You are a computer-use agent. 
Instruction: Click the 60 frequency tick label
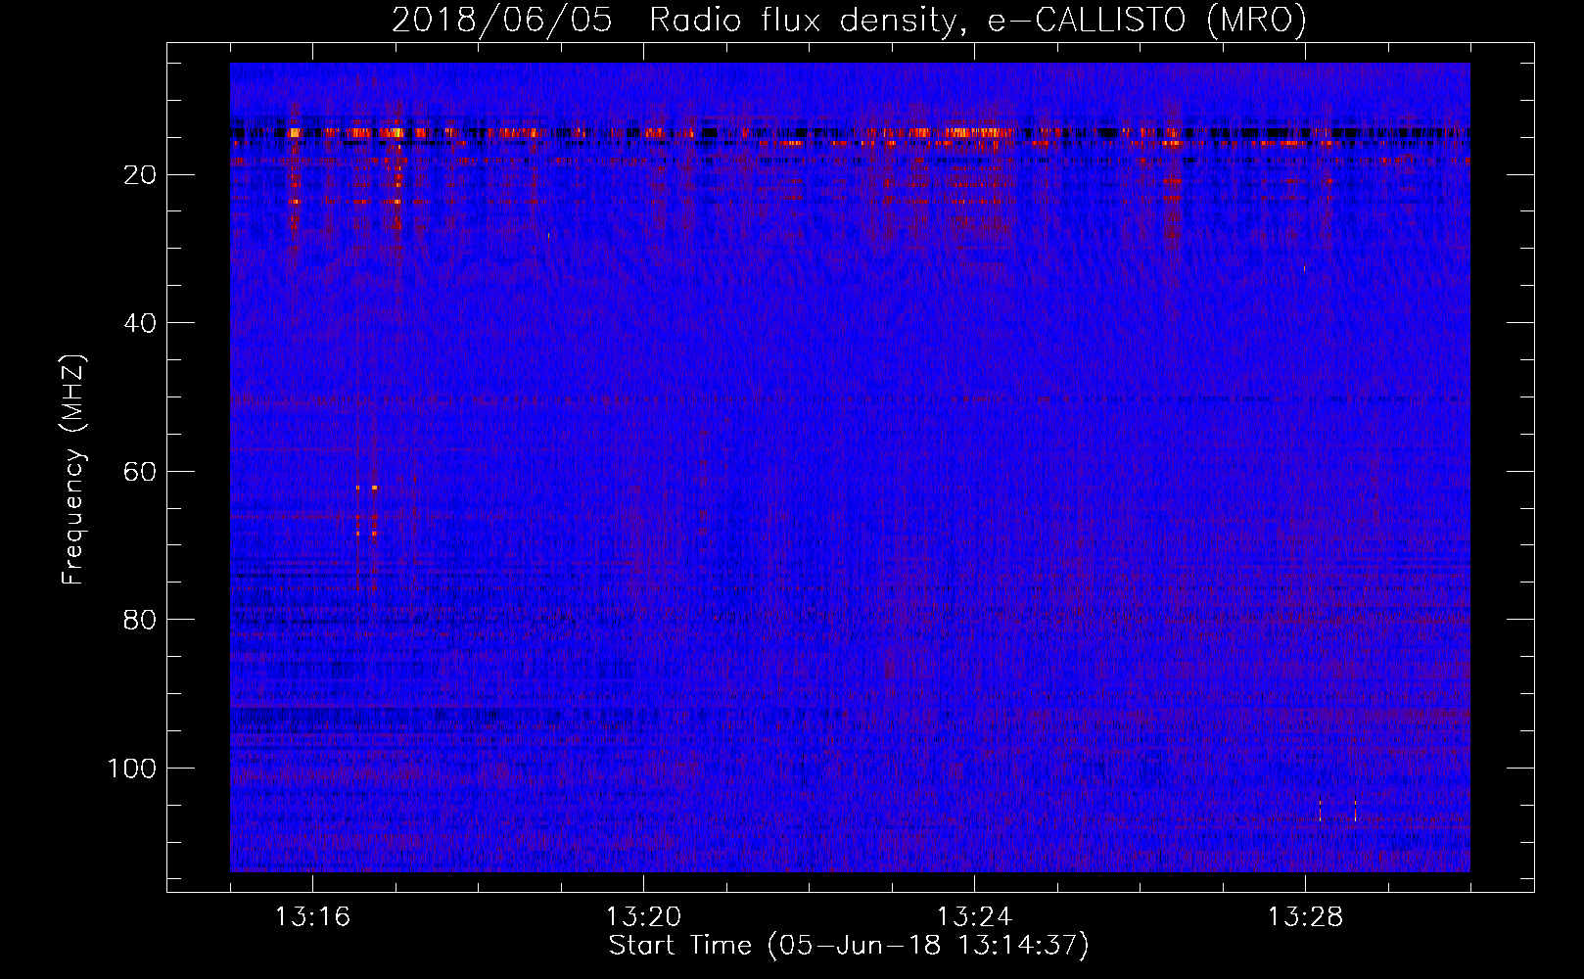pyautogui.click(x=140, y=472)
